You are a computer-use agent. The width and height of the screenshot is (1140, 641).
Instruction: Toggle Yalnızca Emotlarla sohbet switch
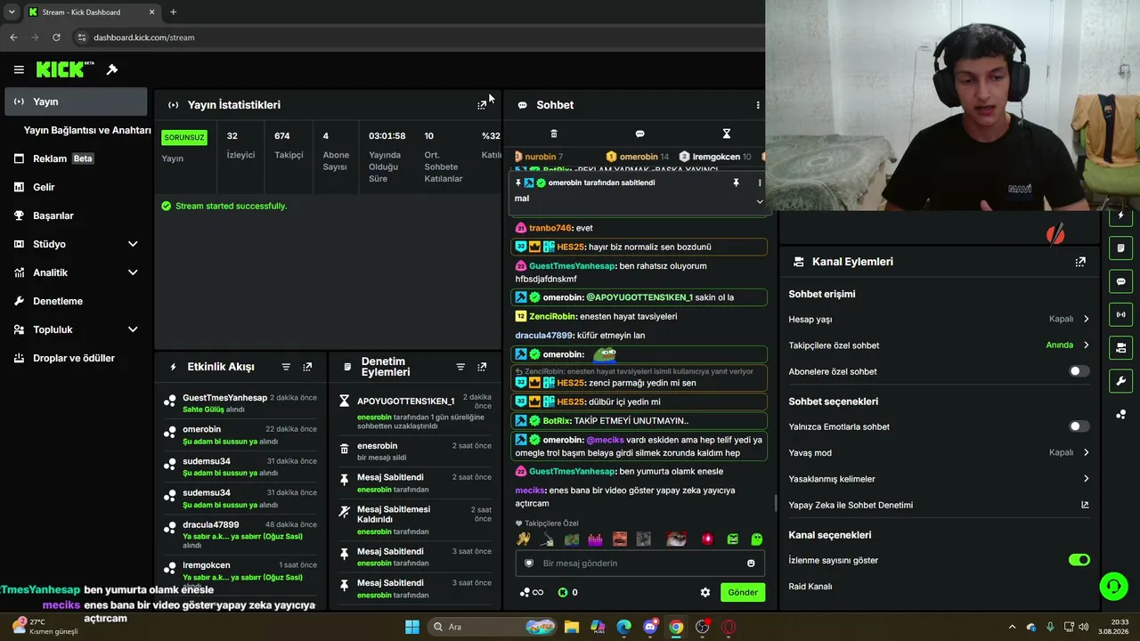(1079, 426)
